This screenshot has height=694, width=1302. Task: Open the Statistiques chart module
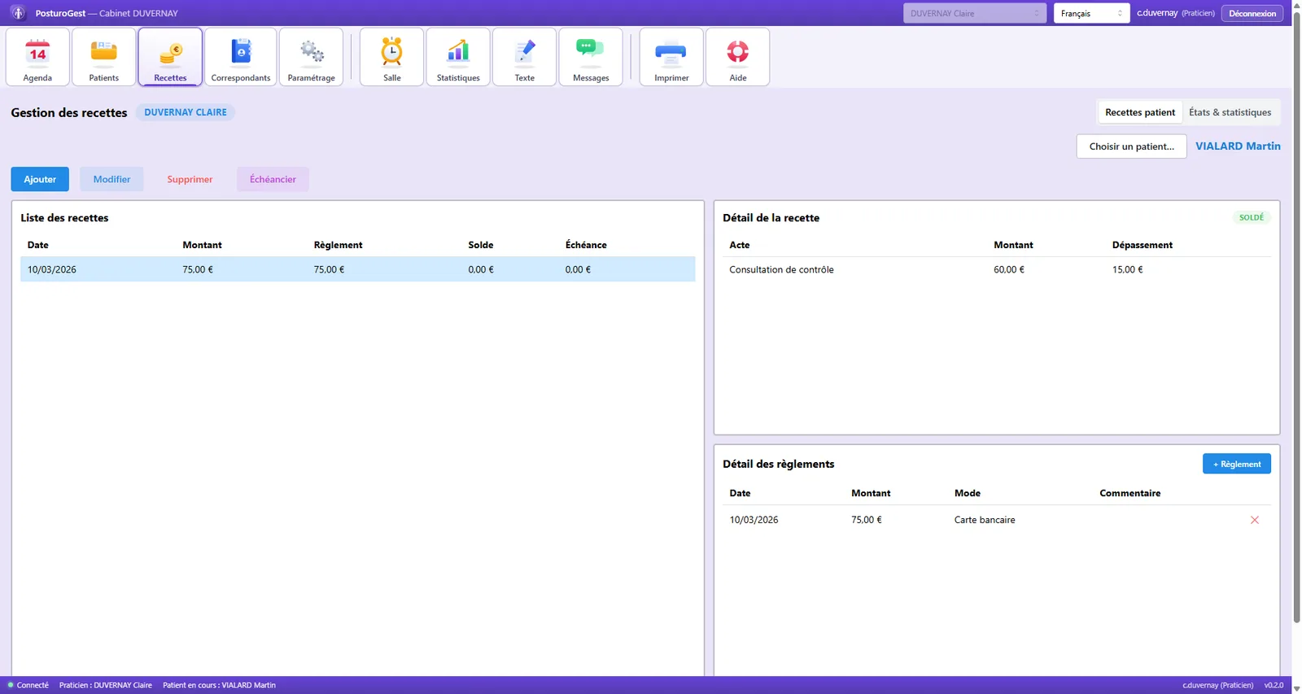pos(458,57)
